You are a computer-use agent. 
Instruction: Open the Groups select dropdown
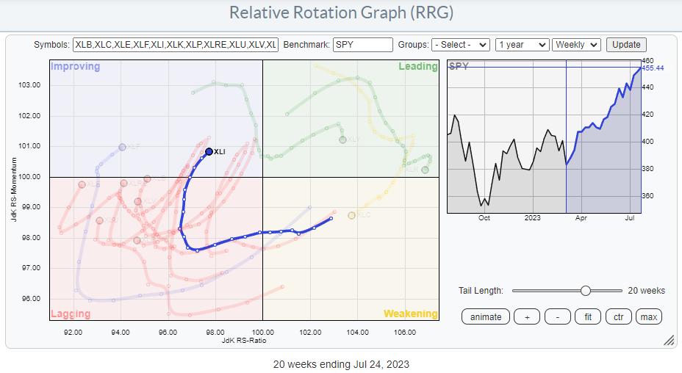tap(461, 45)
